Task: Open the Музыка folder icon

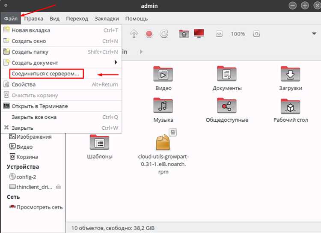Action: (163, 105)
